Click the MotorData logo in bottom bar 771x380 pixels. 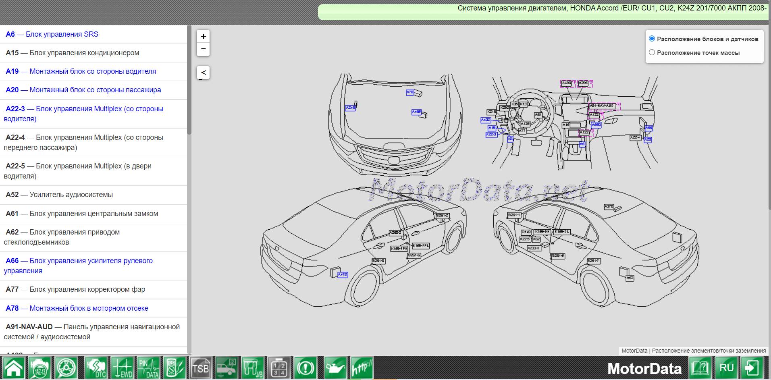tap(644, 369)
